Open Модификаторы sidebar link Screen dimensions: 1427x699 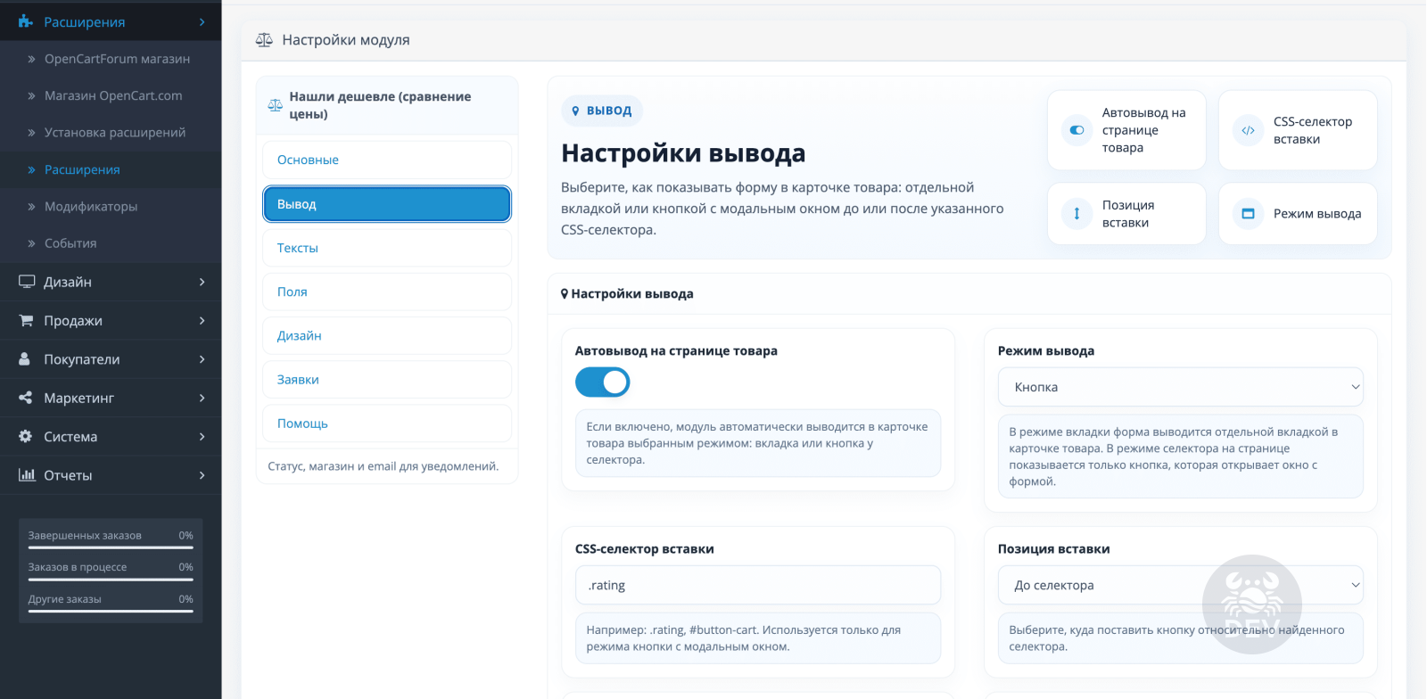[x=91, y=206]
